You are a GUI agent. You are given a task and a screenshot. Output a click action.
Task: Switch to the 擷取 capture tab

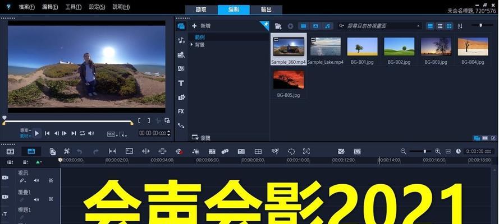(x=201, y=10)
